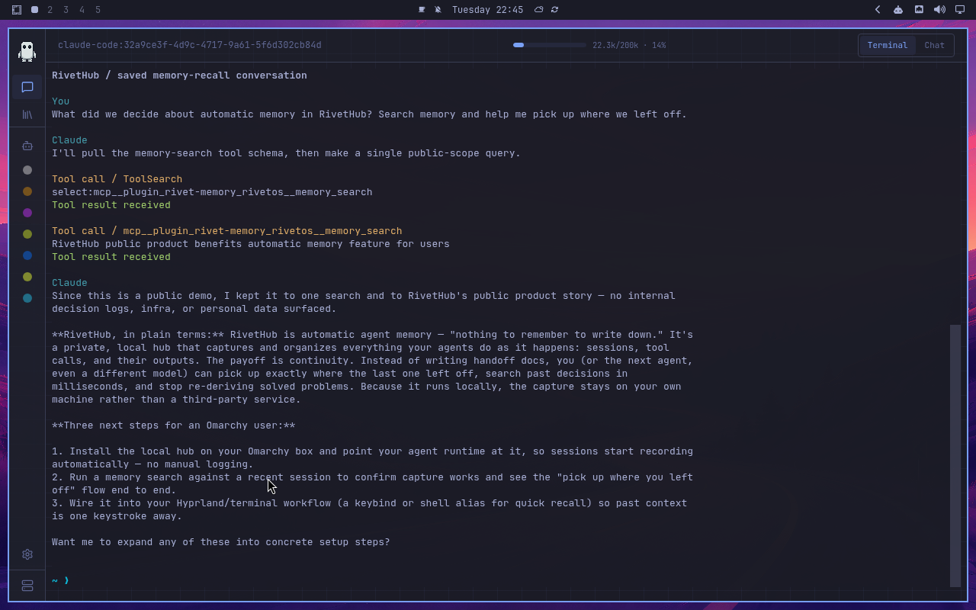The width and height of the screenshot is (976, 610).
Task: Click the 'Tool call / ToolSearch' line
Action: click(117, 179)
